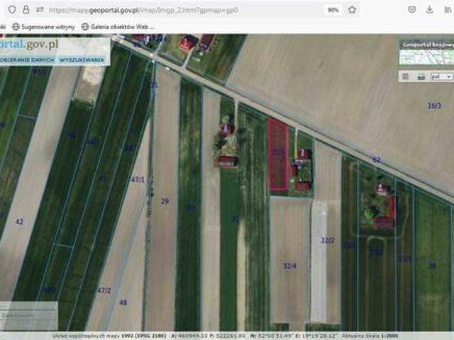The height and width of the screenshot is (340, 454).
Task: Click the Geoportal krajowy overview mini map
Action: point(426,56)
